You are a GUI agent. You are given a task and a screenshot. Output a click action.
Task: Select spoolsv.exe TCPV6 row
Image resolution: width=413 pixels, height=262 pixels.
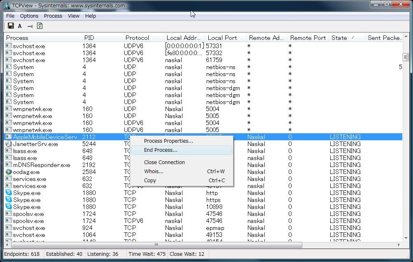coord(203,221)
